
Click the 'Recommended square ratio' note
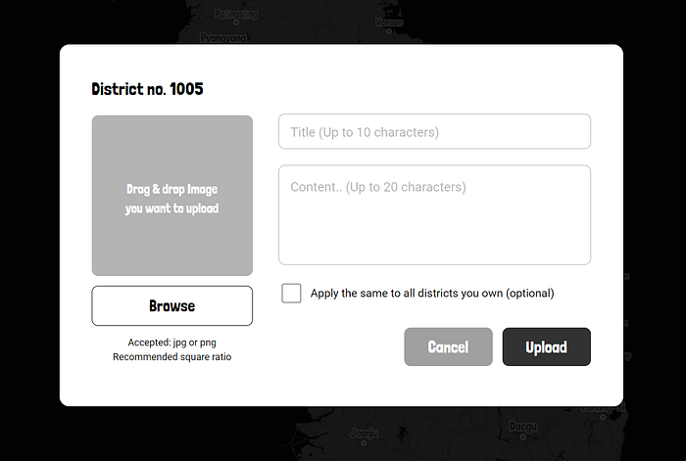coord(172,357)
